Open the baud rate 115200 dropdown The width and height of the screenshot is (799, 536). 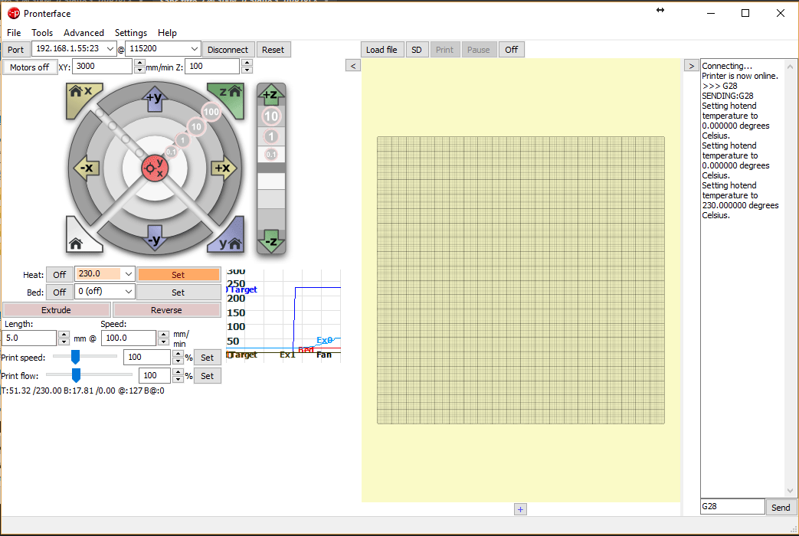coord(194,49)
